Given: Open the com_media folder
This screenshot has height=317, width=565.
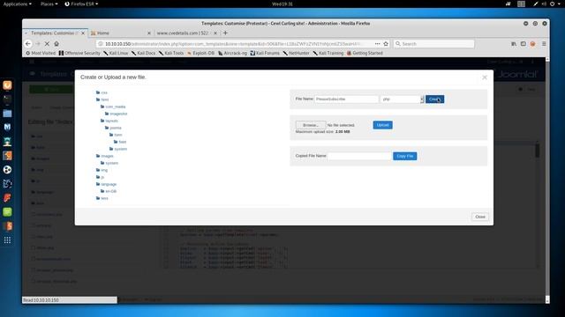Looking at the screenshot, I should (113, 107).
